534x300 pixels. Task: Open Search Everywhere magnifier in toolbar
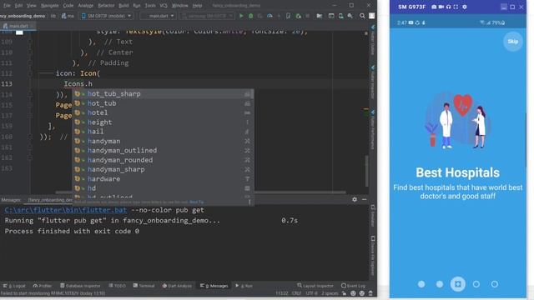coord(362,16)
